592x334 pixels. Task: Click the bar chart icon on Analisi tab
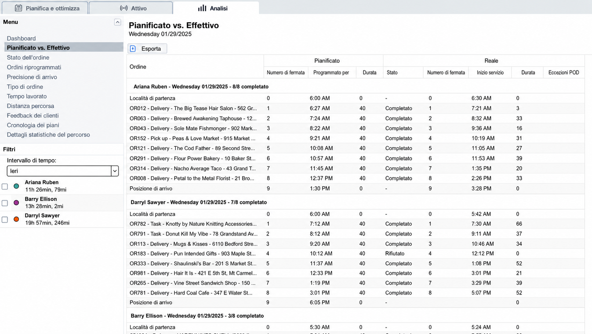[x=202, y=8]
